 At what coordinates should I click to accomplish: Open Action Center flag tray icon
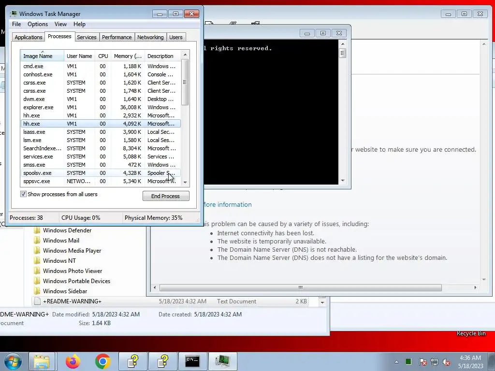422,362
